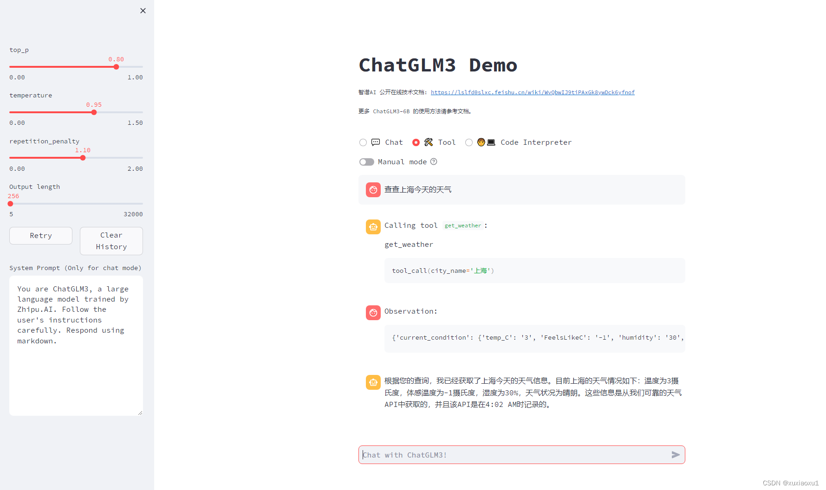Click the Code Interpreter label text

coord(536,142)
